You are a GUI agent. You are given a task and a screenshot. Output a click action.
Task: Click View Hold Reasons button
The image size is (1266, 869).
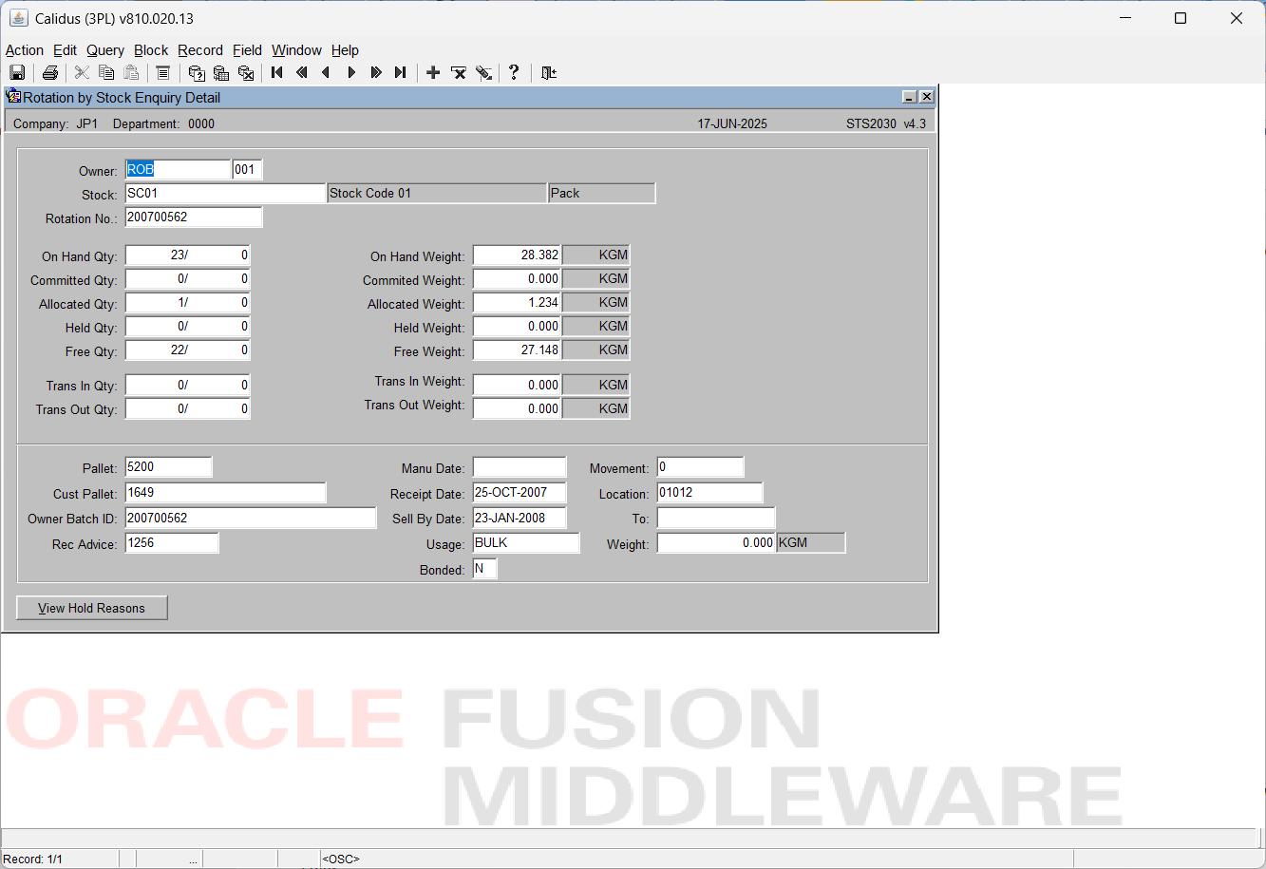pyautogui.click(x=92, y=608)
